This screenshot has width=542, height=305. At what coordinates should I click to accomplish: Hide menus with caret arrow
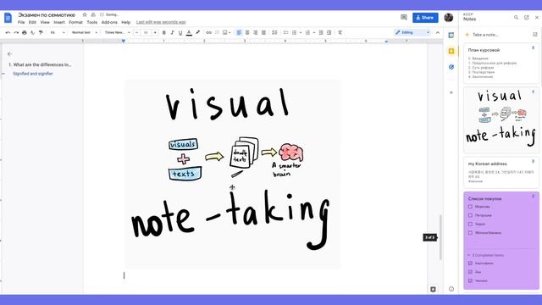click(438, 32)
